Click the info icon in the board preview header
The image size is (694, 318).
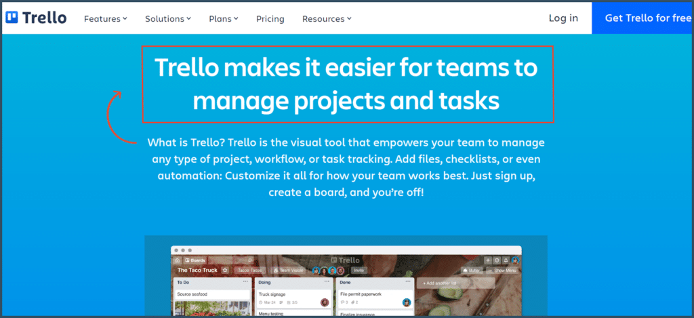point(497,260)
